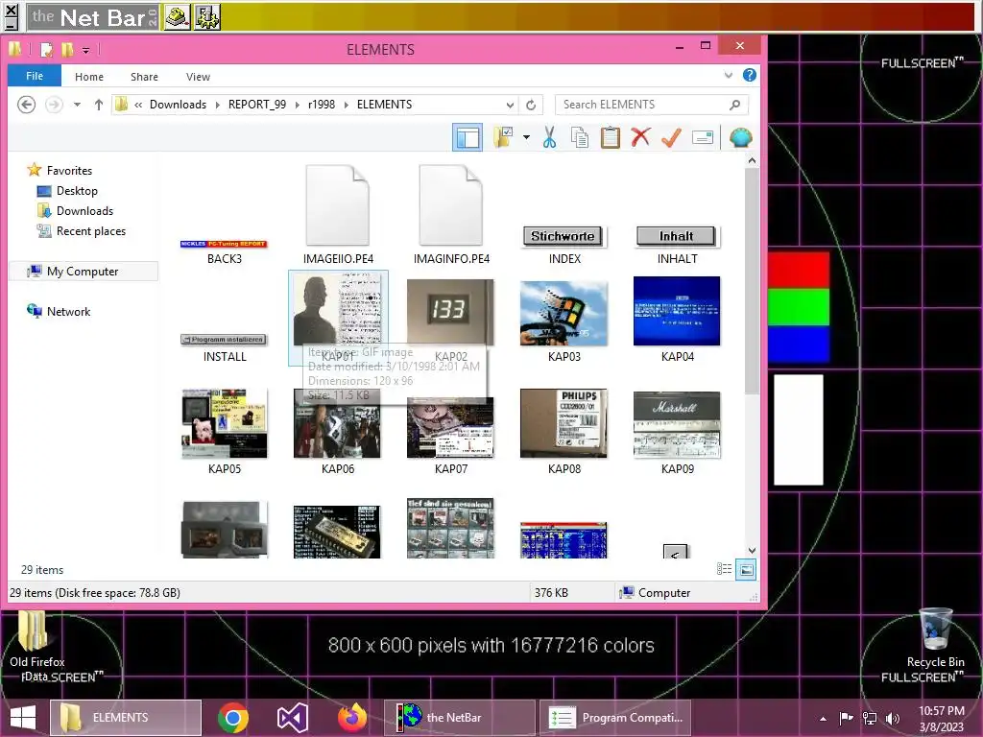Click the file list vertical scrollbar thumb
Screen dimensions: 983x737
click(752, 282)
